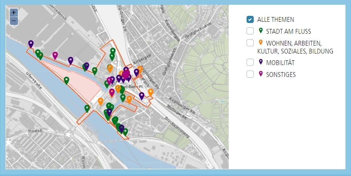The image size is (351, 176).
Task: Click the green pin icon beside Stadt am Fluss
Action: (x=261, y=31)
